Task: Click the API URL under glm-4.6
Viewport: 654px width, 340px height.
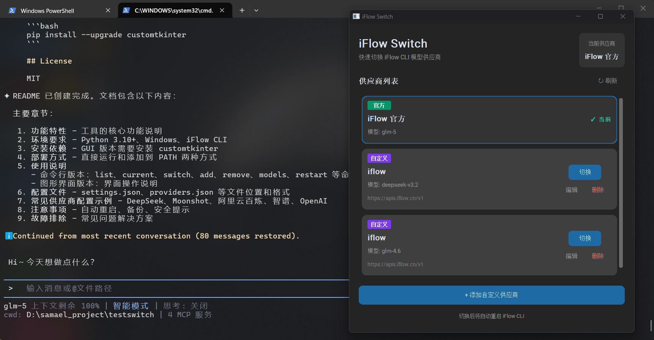Action: (395, 264)
